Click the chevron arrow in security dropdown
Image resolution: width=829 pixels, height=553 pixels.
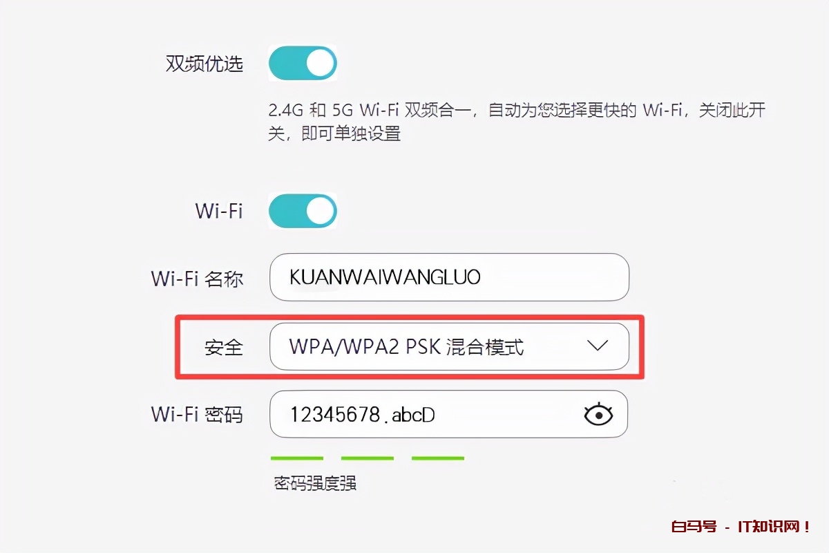[596, 346]
